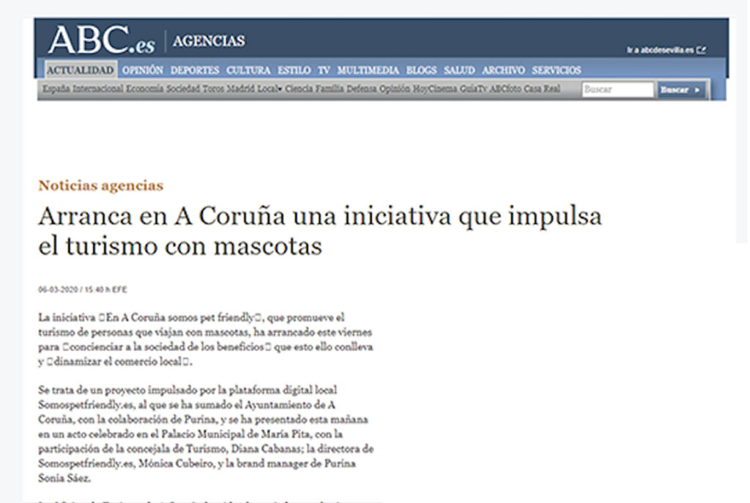The height and width of the screenshot is (503, 750).
Task: Navigate to the SALUD section
Action: pos(459,70)
